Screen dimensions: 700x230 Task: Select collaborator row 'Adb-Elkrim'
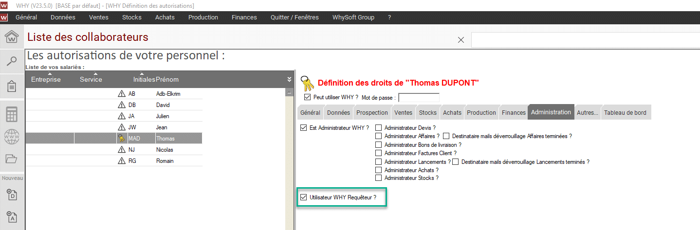pos(114,94)
